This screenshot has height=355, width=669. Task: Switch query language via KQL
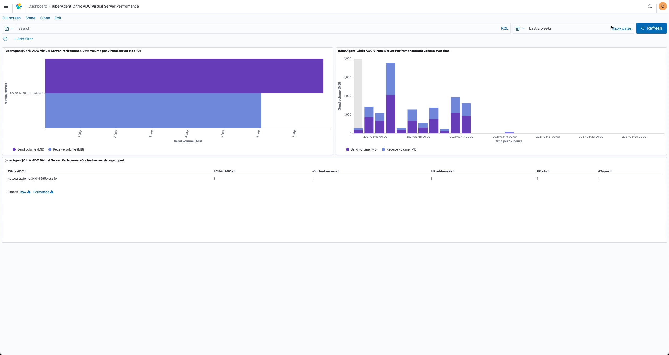tap(504, 28)
